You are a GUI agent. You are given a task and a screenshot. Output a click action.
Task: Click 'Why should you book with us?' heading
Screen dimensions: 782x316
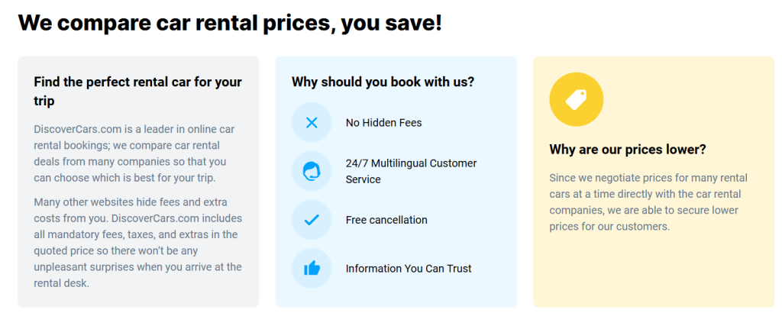tap(383, 82)
